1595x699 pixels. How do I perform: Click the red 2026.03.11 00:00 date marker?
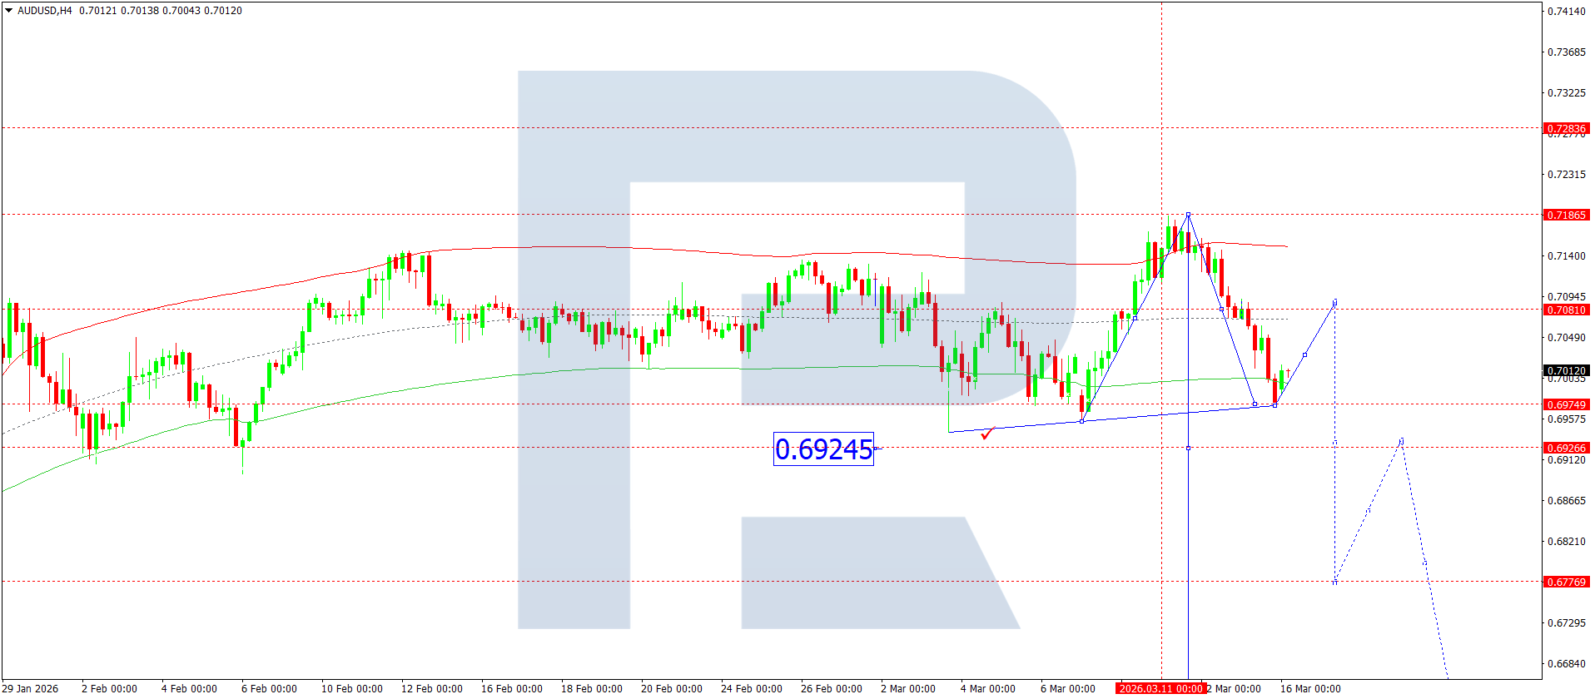(x=1160, y=688)
